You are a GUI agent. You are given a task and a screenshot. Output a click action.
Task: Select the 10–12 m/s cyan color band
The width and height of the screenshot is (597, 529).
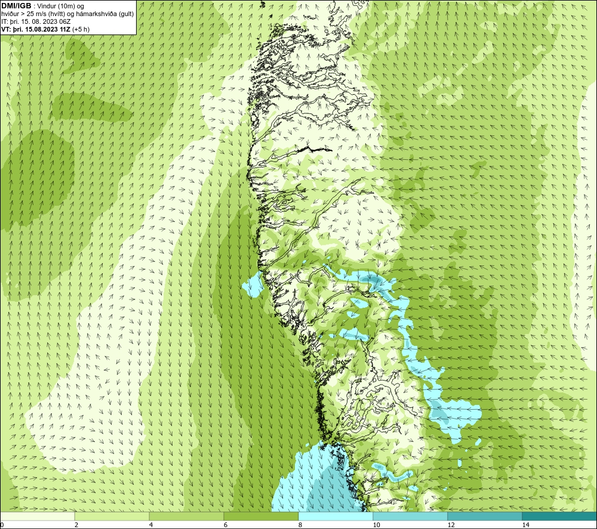coord(411,516)
